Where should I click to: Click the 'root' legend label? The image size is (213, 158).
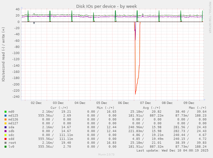point(12,143)
